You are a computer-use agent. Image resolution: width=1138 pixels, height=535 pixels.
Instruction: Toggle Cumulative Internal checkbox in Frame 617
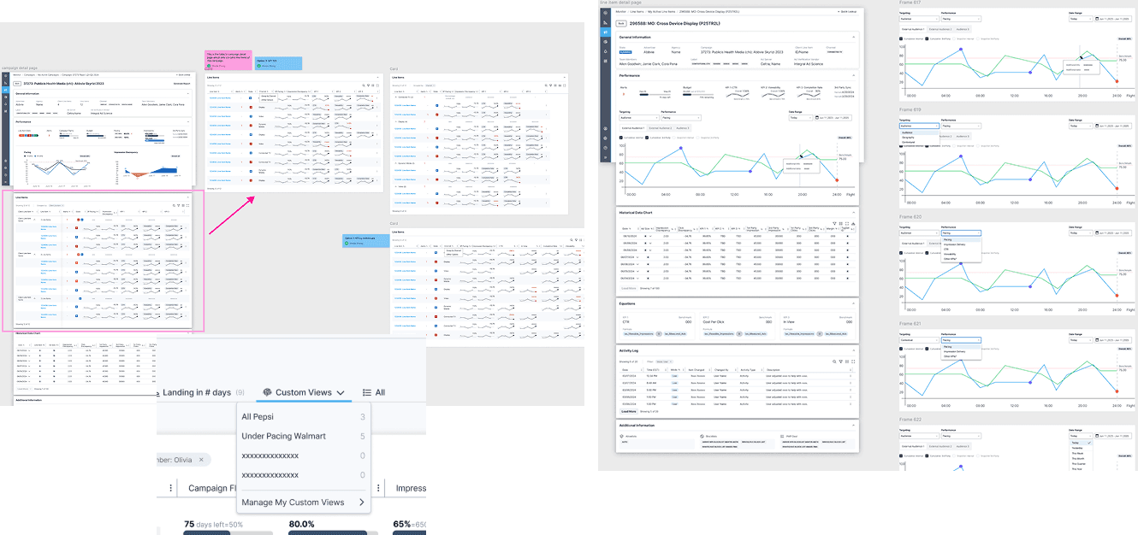click(x=901, y=38)
